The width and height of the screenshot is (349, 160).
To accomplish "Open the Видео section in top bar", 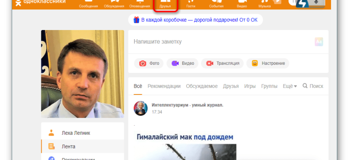I will click(242, 4).
